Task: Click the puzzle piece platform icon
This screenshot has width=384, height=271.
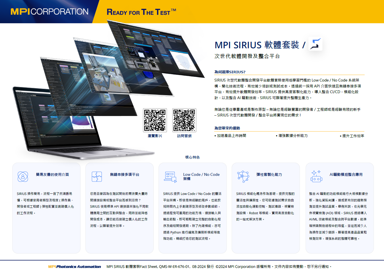Action: [97, 176]
